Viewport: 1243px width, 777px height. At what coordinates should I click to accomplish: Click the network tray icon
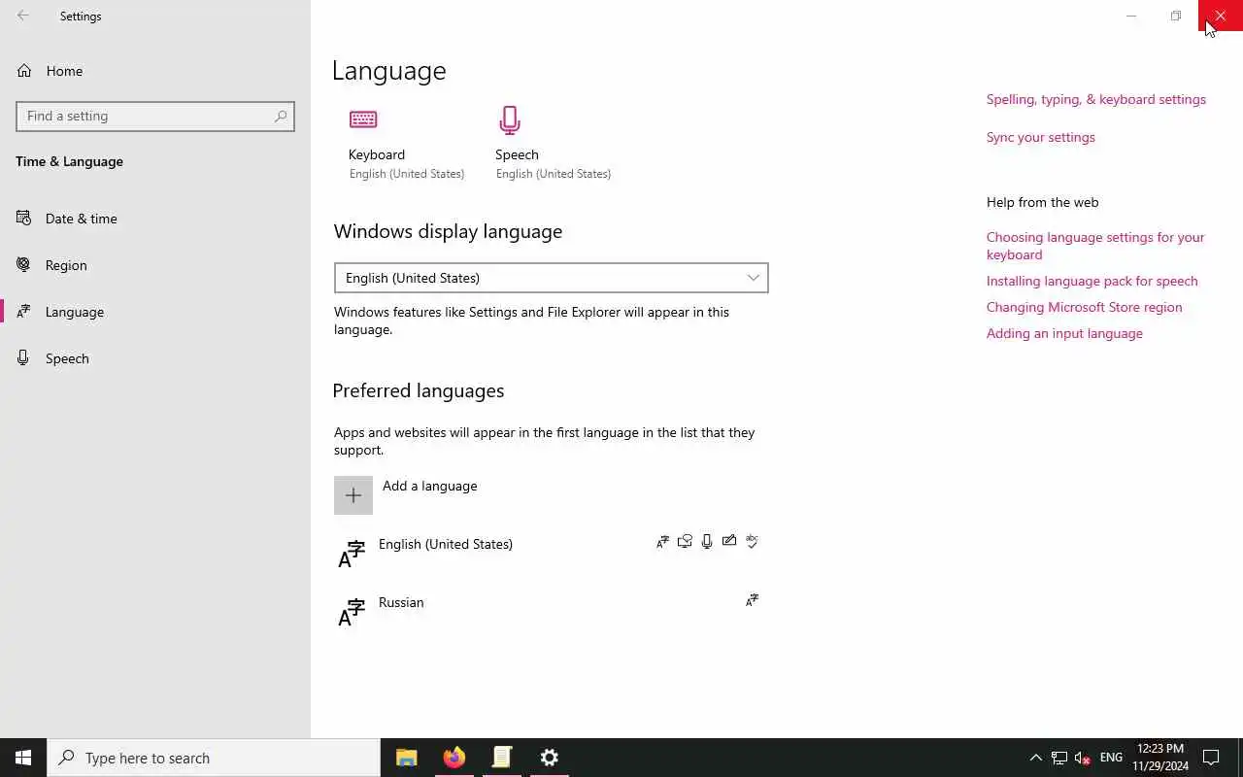(x=1059, y=758)
